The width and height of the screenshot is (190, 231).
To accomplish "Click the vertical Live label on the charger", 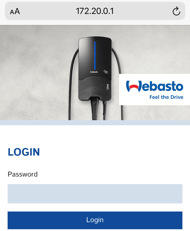I will point(107,87).
